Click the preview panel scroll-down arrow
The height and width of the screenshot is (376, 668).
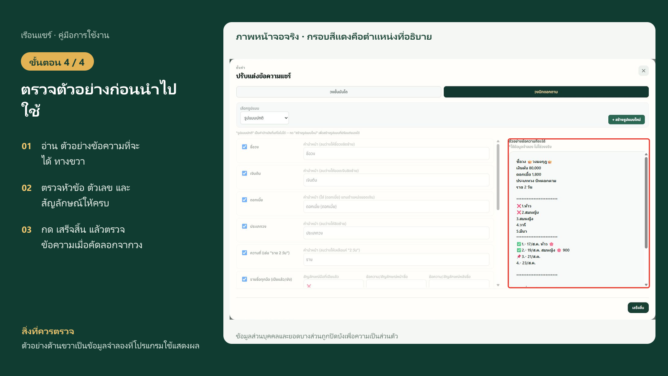pos(646,285)
